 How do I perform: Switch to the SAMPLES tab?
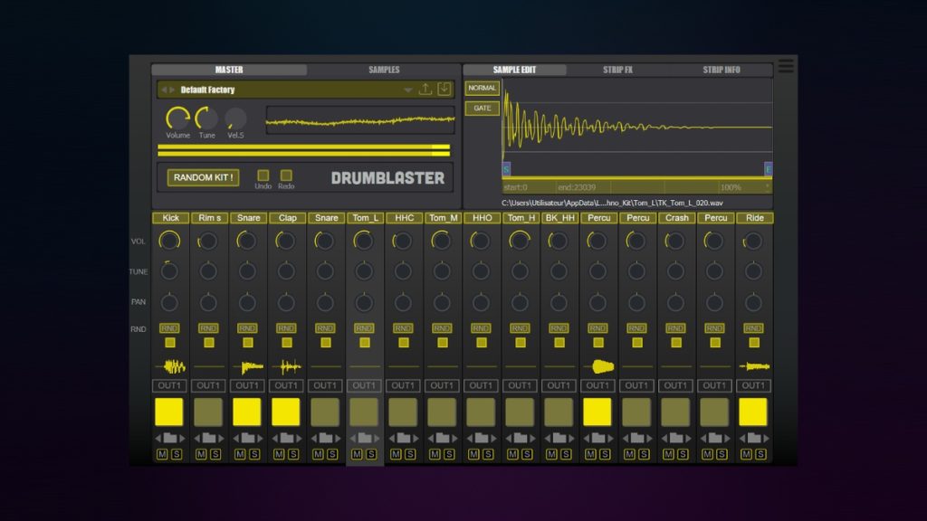pyautogui.click(x=384, y=70)
